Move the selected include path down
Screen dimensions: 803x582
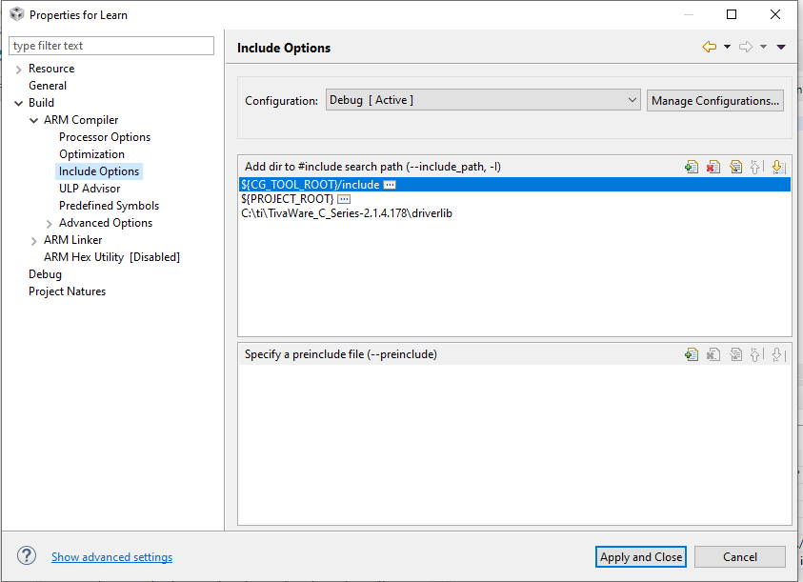778,167
